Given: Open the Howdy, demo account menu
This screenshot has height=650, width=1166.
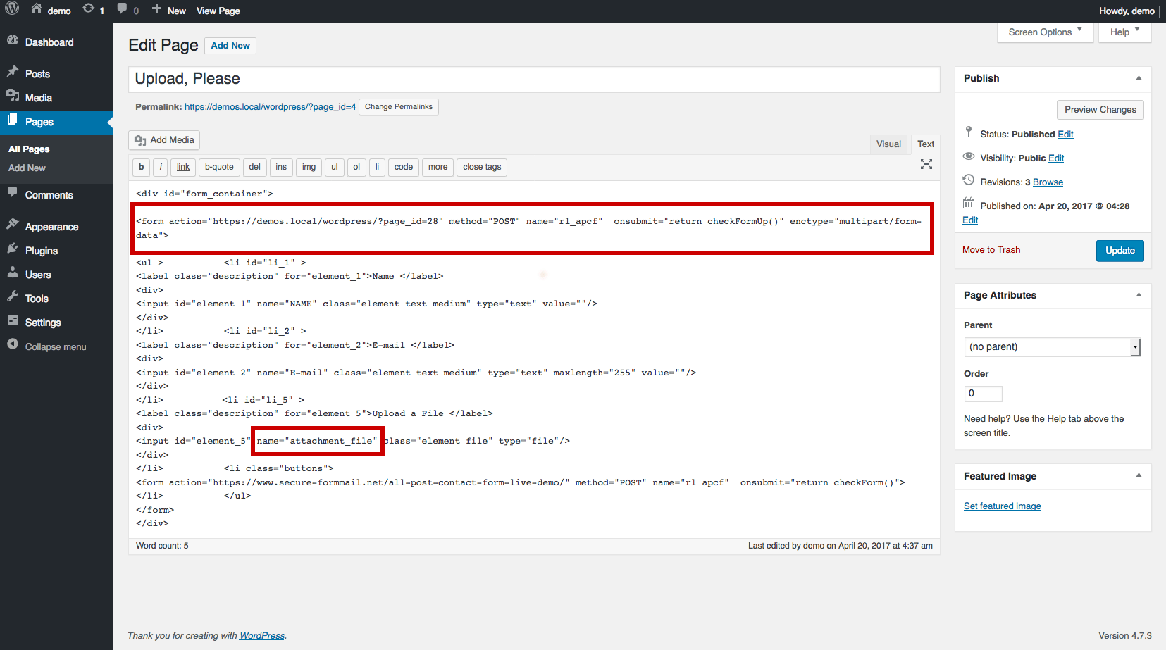Looking at the screenshot, I should point(1126,11).
